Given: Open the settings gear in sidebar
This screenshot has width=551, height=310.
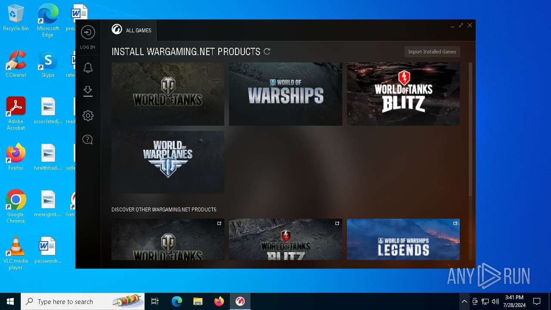Looking at the screenshot, I should pyautogui.click(x=88, y=115).
